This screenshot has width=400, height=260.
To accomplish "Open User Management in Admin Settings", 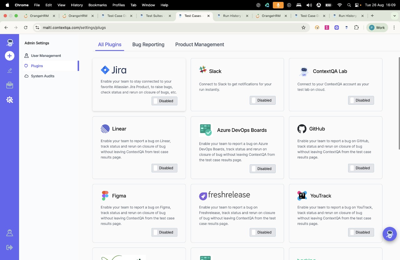I will [46, 56].
